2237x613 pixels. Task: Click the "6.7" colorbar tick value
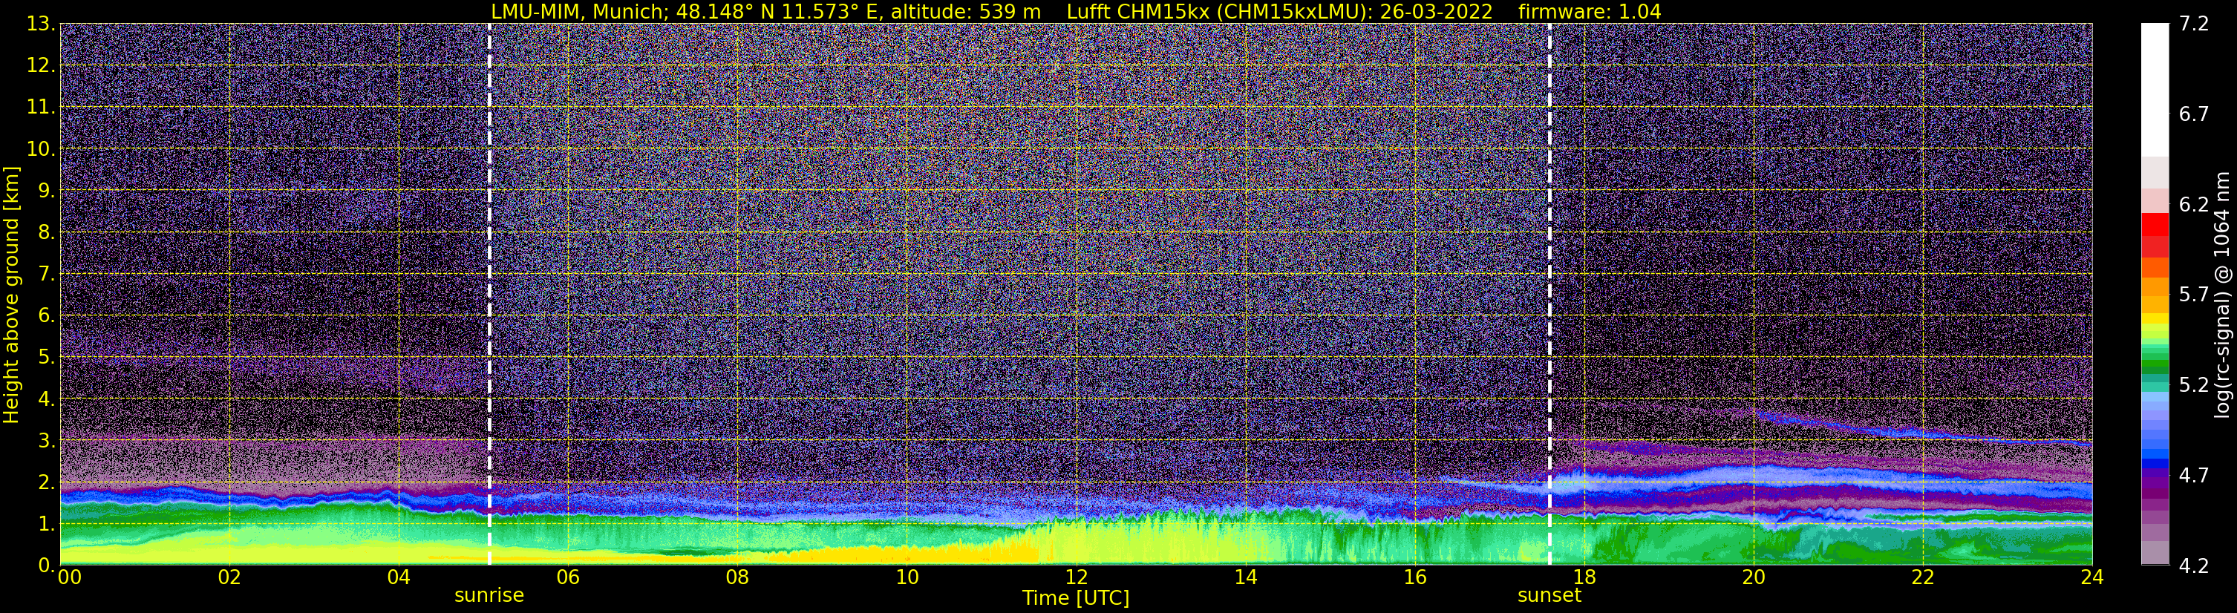tap(2194, 114)
